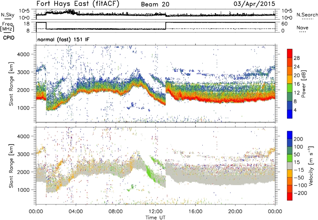
Task: Click the 'Time UT' axis label
Action: [x=155, y=218]
